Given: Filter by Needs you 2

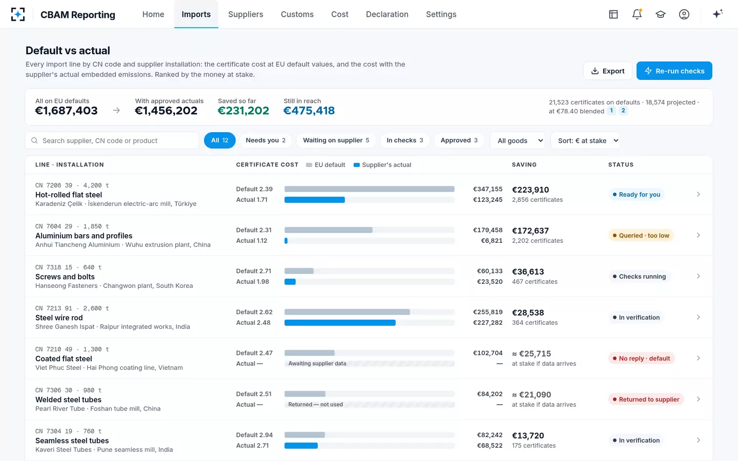Looking at the screenshot, I should point(265,140).
